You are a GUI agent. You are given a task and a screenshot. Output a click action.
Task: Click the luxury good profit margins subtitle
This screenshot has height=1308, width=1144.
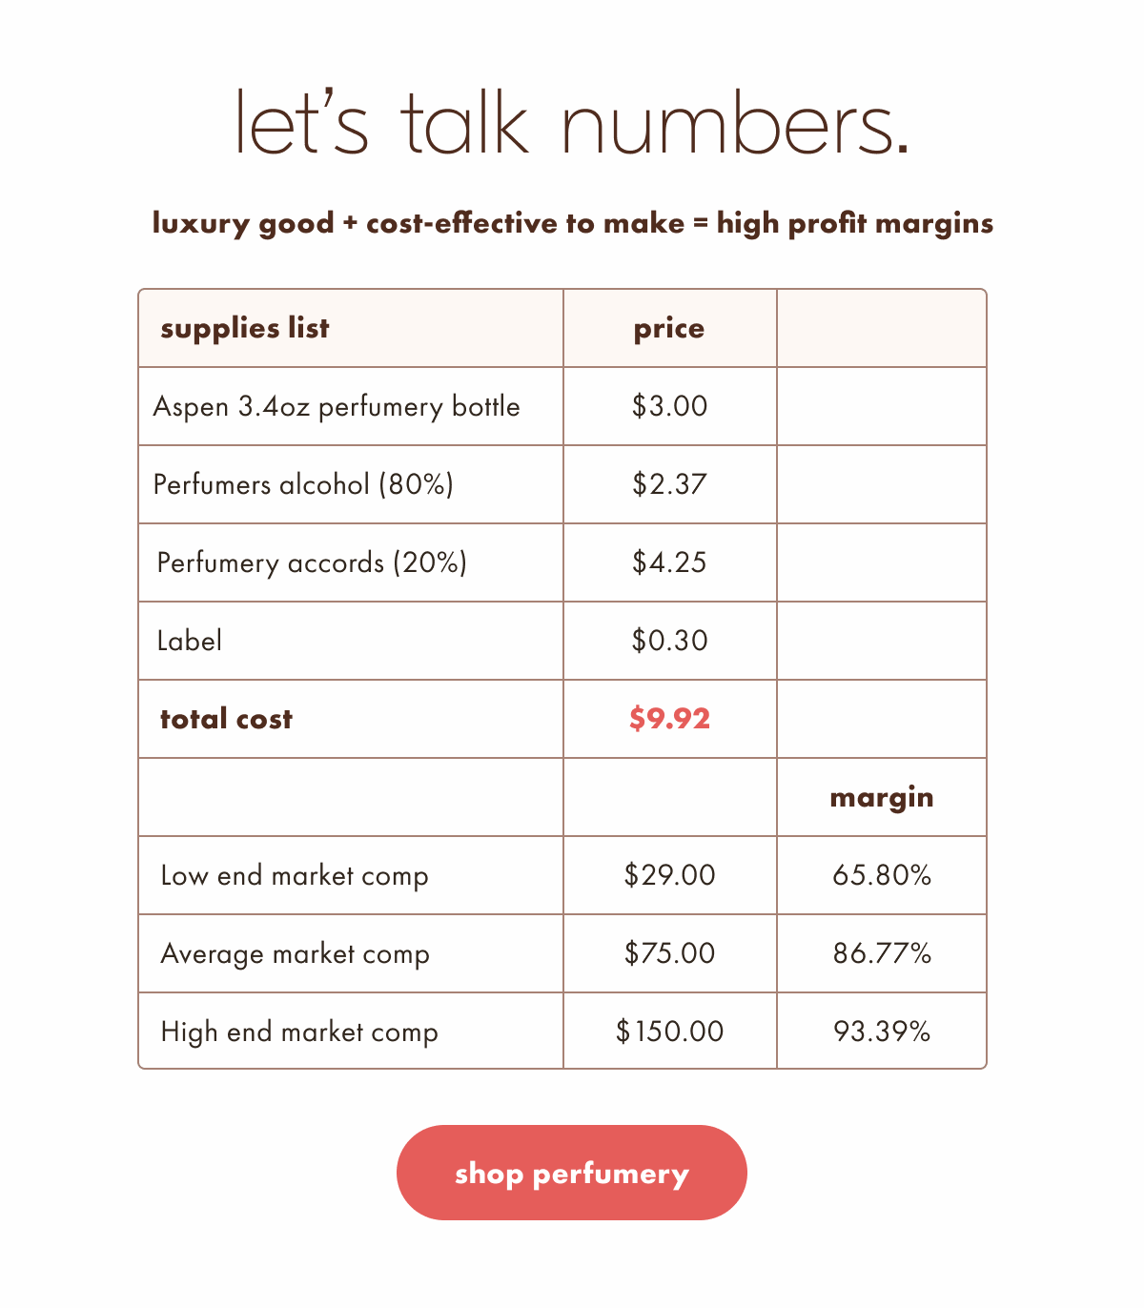pyautogui.click(x=572, y=223)
